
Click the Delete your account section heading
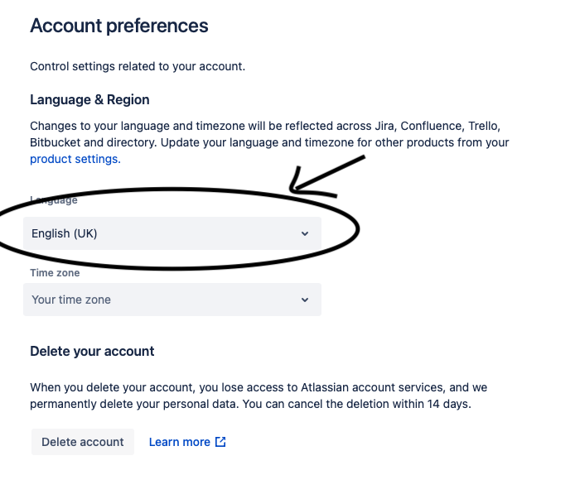click(x=92, y=351)
